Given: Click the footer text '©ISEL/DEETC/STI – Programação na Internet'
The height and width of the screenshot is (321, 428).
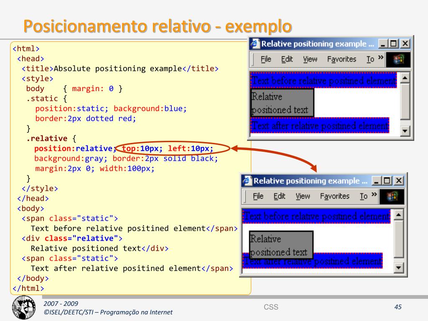Looking at the screenshot, I should [x=108, y=312].
